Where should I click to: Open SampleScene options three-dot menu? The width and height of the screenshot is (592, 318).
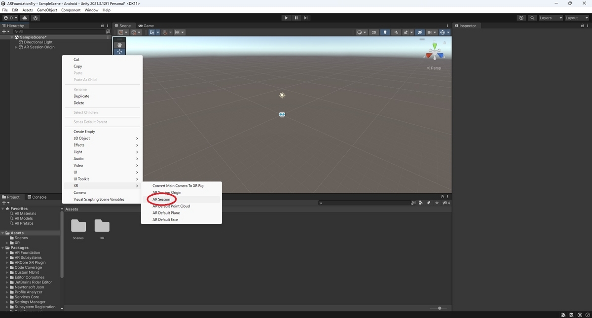click(108, 37)
